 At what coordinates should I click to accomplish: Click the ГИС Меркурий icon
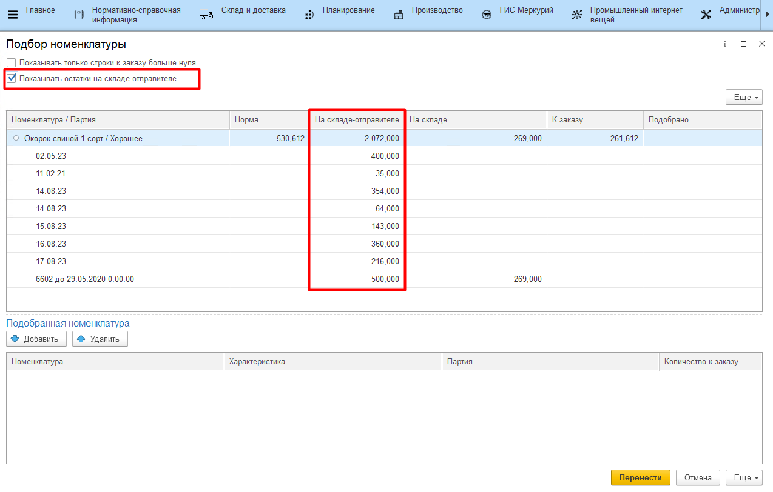[487, 15]
